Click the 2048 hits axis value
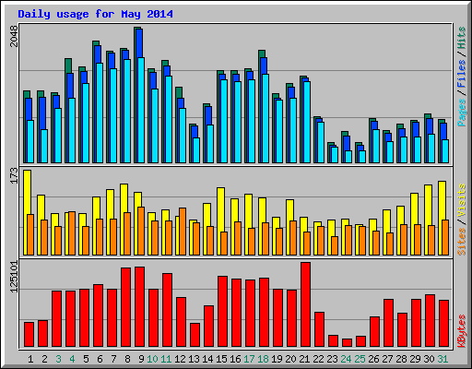This screenshot has width=472, height=369. click(x=15, y=36)
